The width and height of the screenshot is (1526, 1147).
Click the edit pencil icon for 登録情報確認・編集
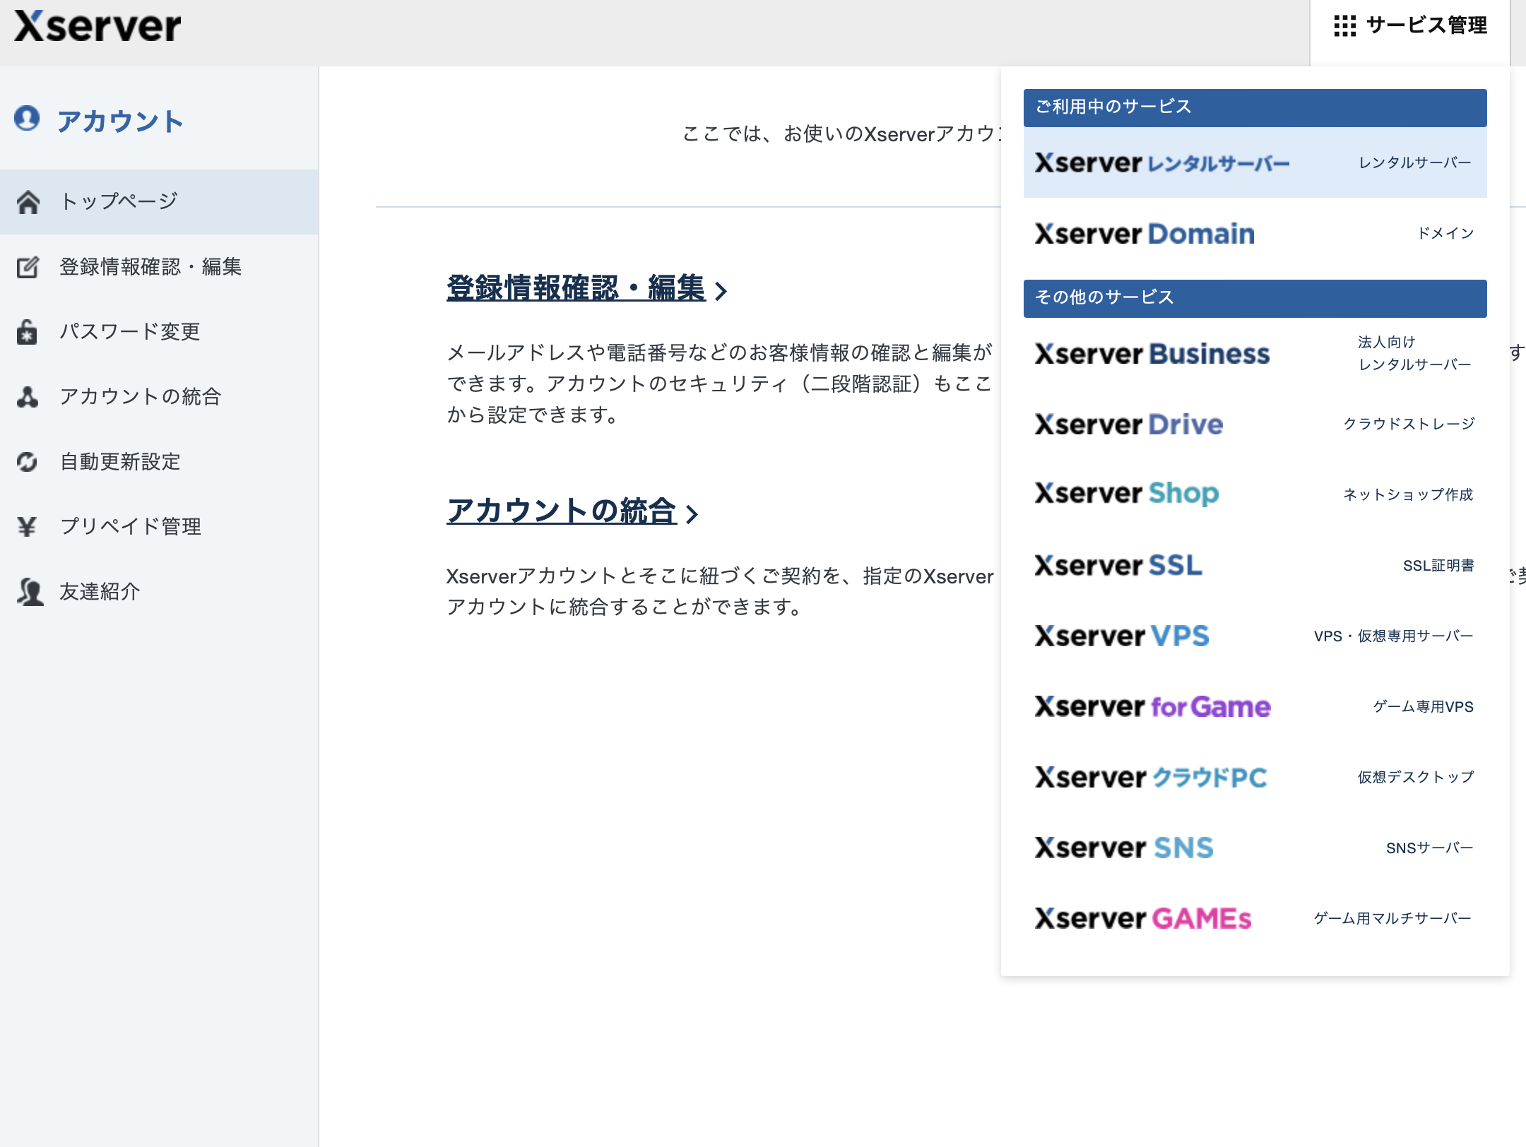pos(28,267)
